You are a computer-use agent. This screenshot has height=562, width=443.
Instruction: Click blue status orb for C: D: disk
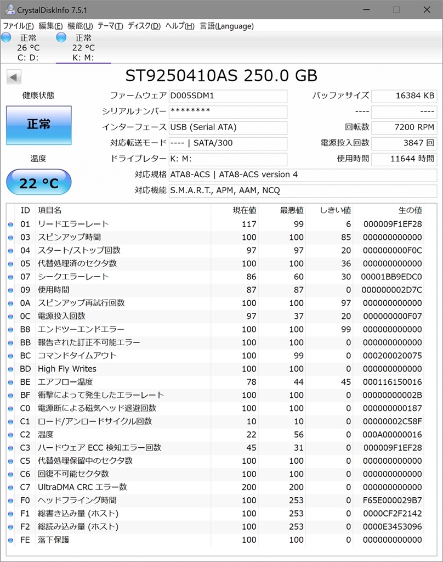click(6, 37)
